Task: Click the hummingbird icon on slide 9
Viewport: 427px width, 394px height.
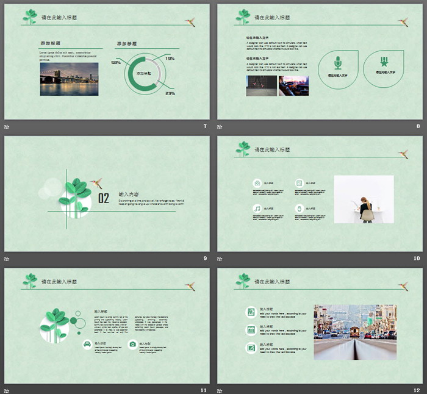Action: click(96, 182)
